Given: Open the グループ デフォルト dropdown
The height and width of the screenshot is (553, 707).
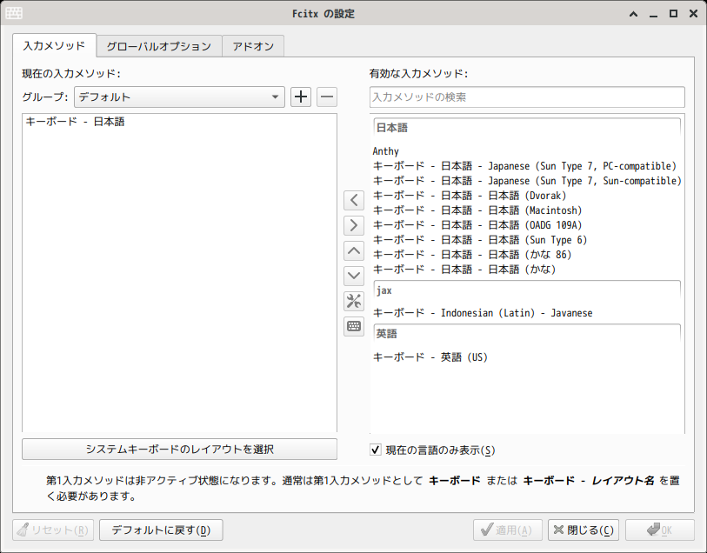Looking at the screenshot, I should click(x=179, y=97).
